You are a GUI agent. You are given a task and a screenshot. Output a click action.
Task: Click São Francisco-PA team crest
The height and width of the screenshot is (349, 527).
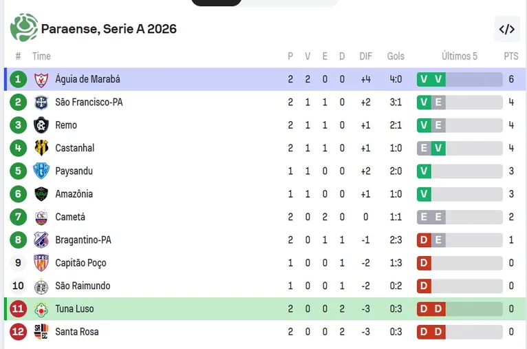pyautogui.click(x=41, y=103)
